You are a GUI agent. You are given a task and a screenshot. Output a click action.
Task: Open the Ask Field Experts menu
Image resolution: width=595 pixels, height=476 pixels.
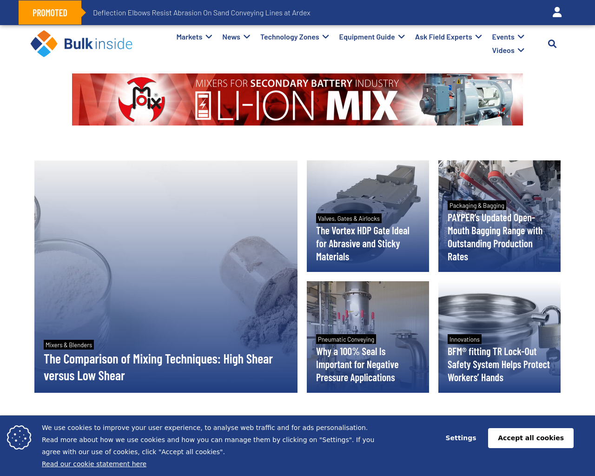[x=443, y=37]
